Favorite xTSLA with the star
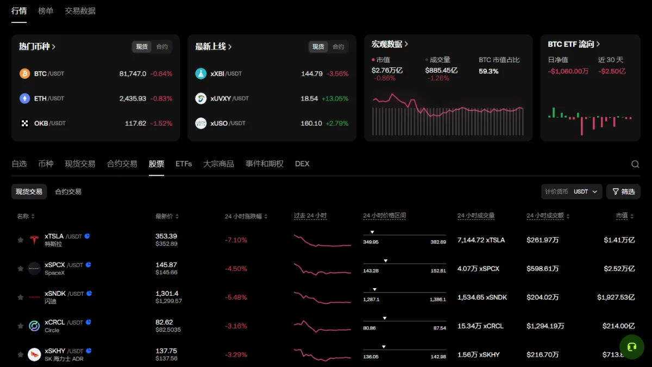The image size is (652, 367). tap(21, 240)
